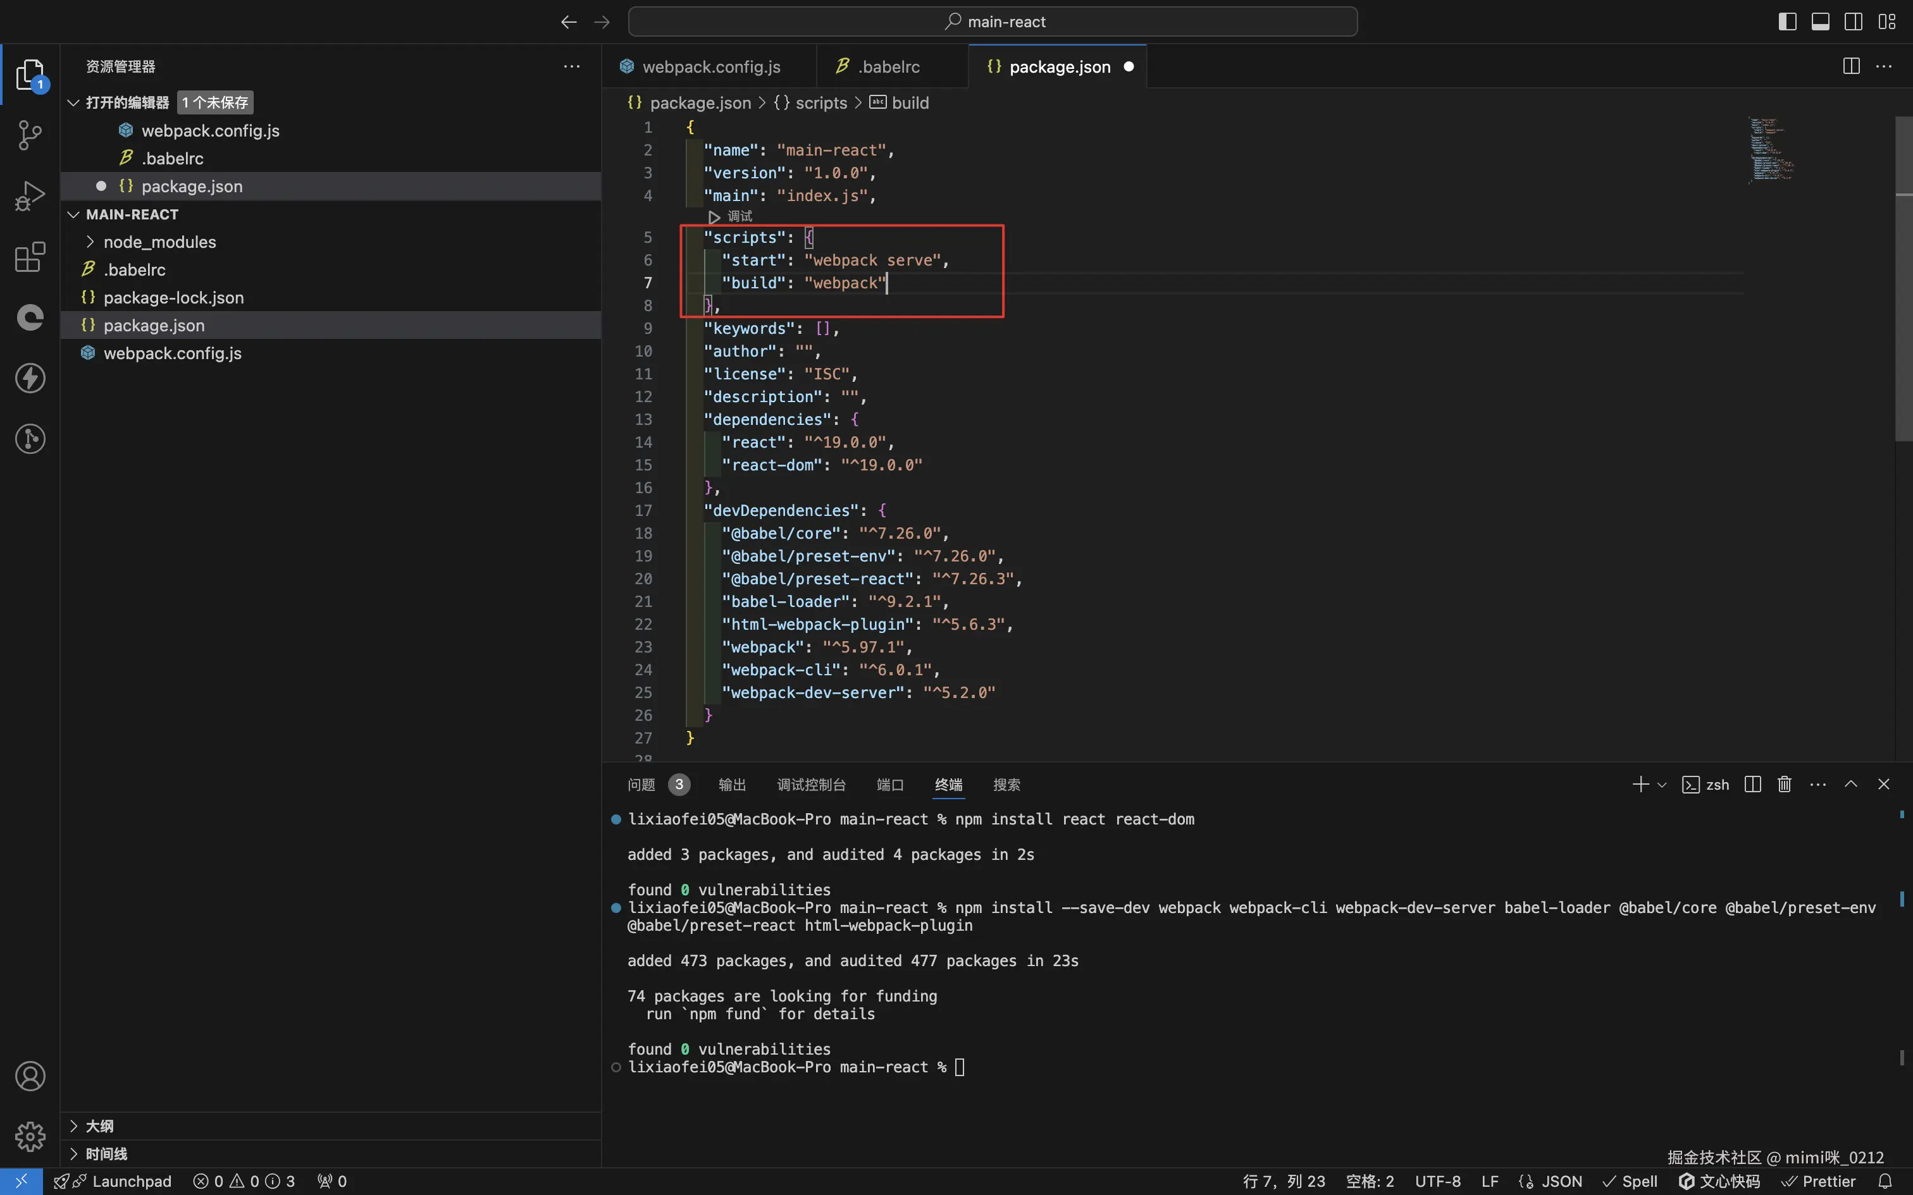Click the 调试 debug codelens link

click(739, 216)
